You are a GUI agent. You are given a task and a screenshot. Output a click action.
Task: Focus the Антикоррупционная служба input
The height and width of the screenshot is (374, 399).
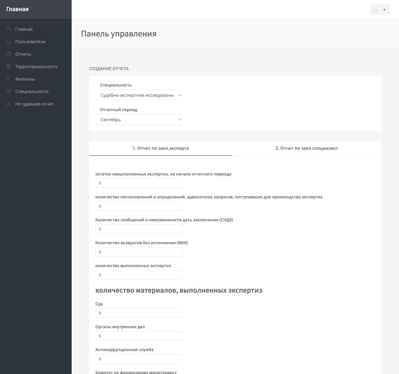[139, 359]
